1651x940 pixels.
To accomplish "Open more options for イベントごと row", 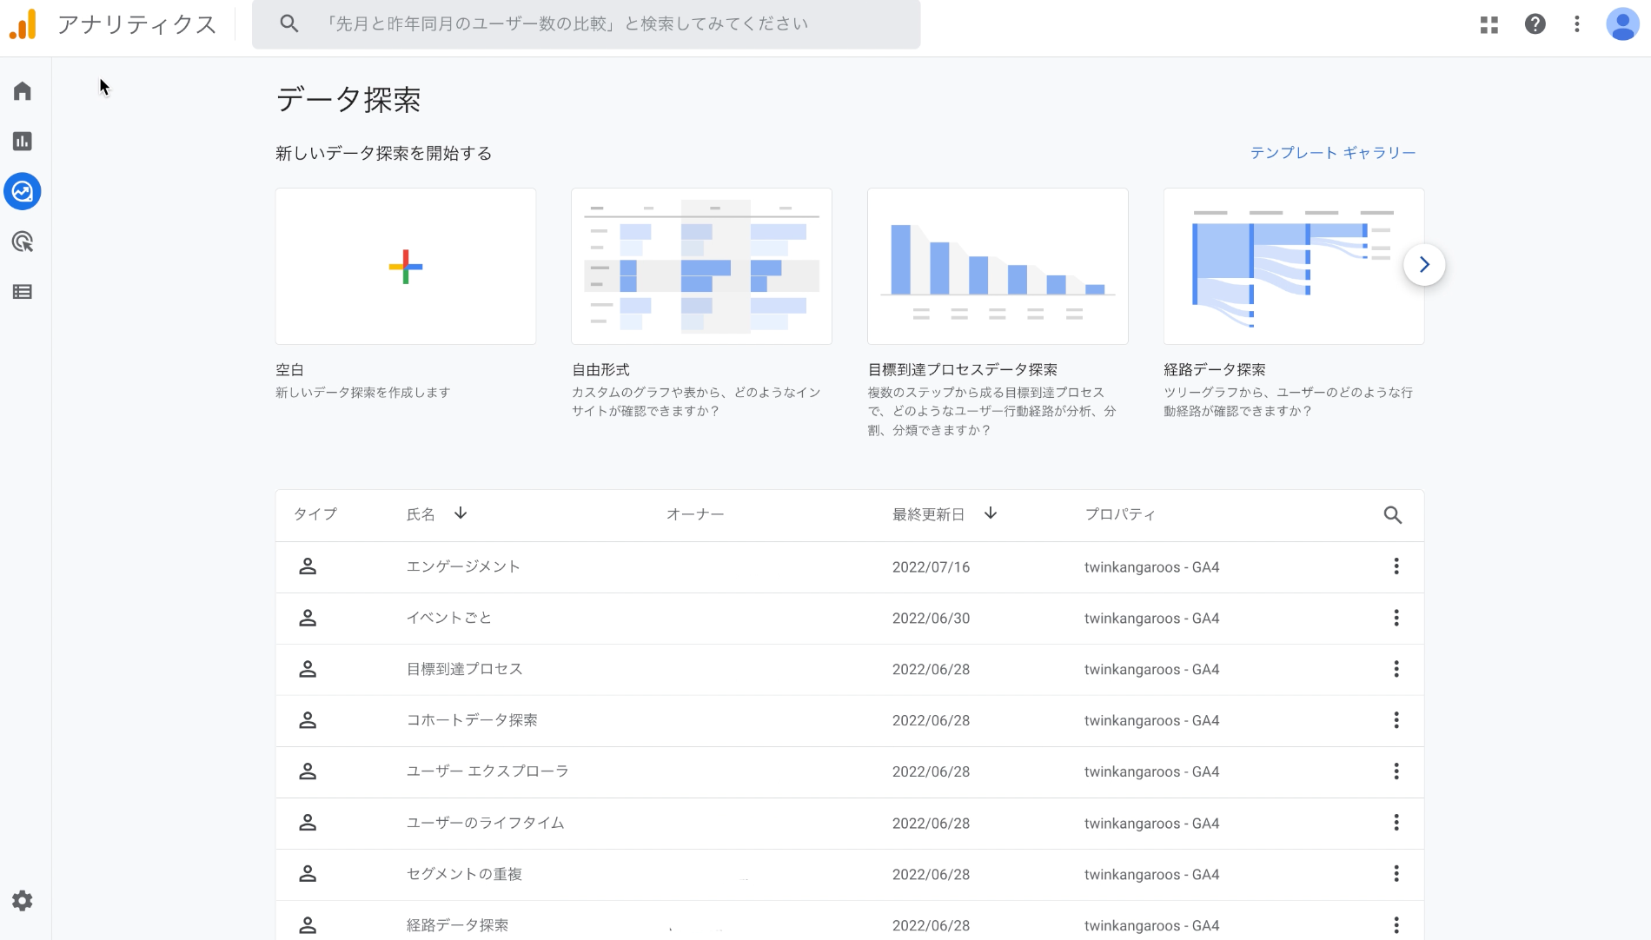I will (1396, 618).
